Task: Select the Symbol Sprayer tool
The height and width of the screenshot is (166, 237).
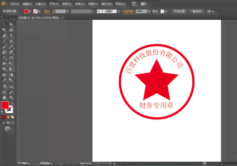Action: (4, 86)
